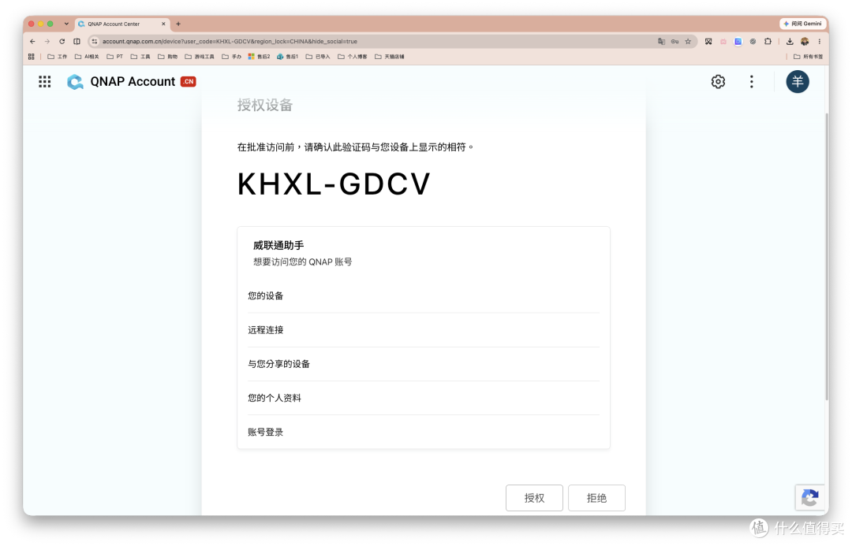Open the Extensions puzzle menu
852x546 pixels.
[768, 41]
